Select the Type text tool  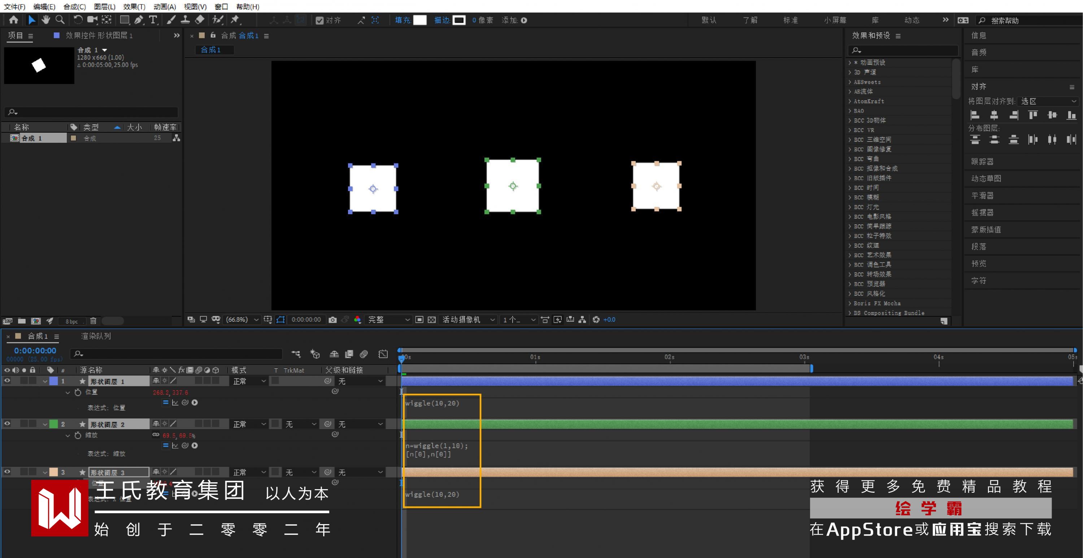(153, 20)
